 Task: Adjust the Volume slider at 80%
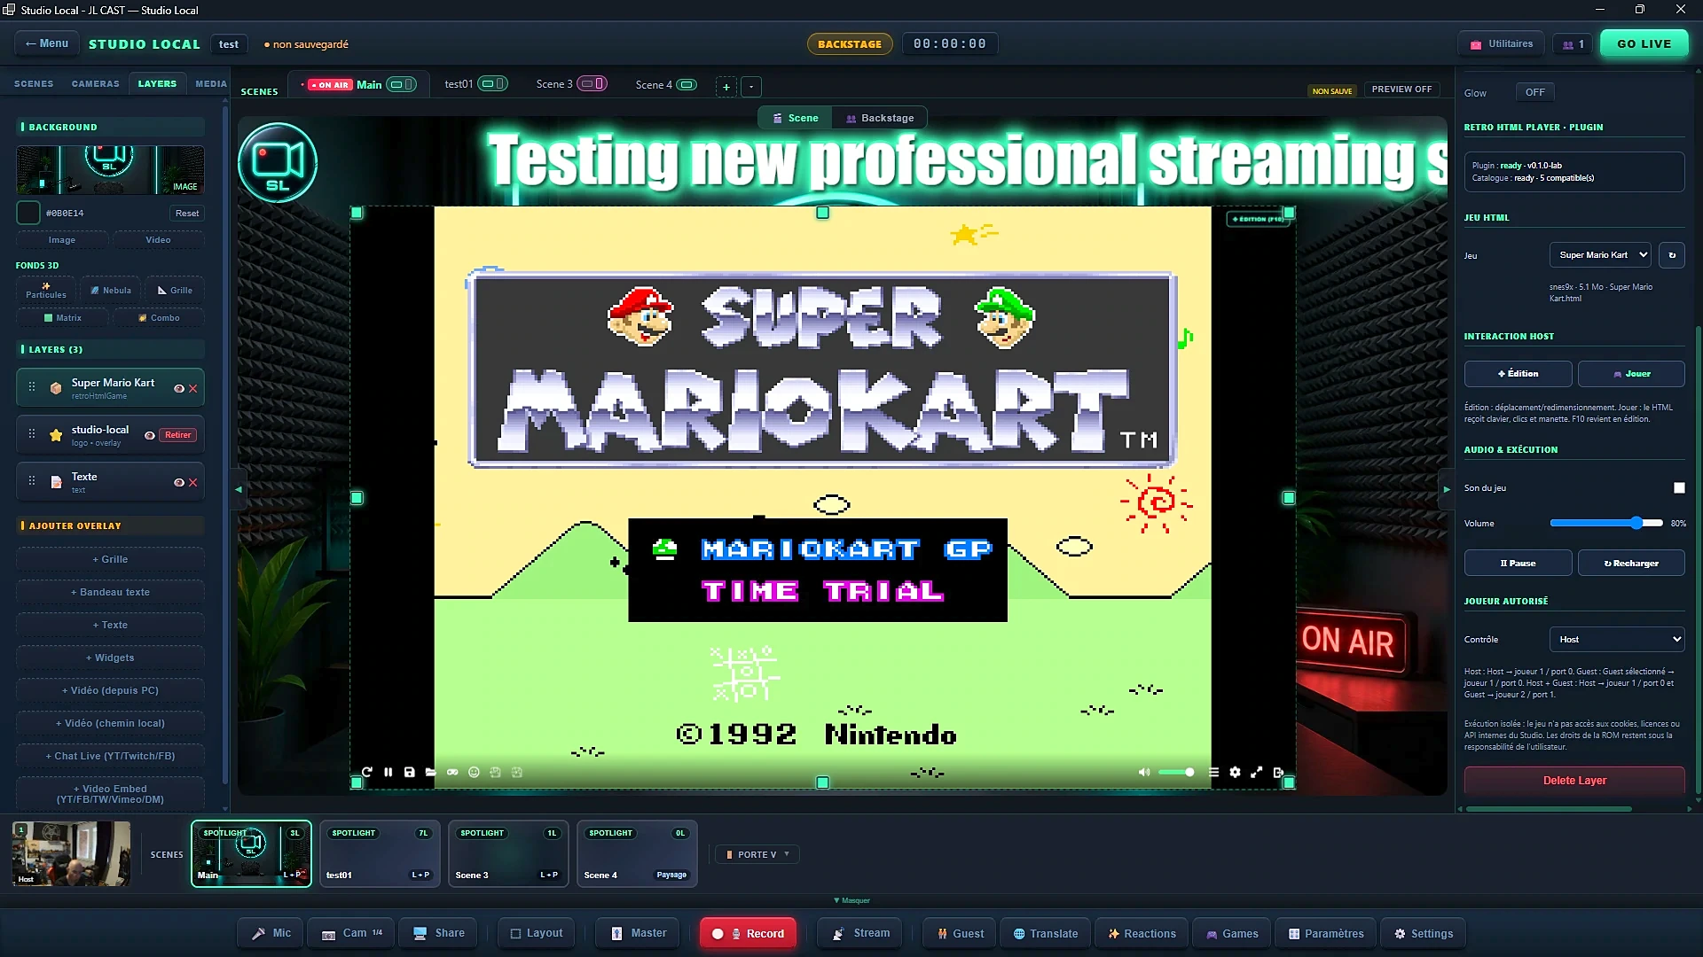coord(1606,524)
